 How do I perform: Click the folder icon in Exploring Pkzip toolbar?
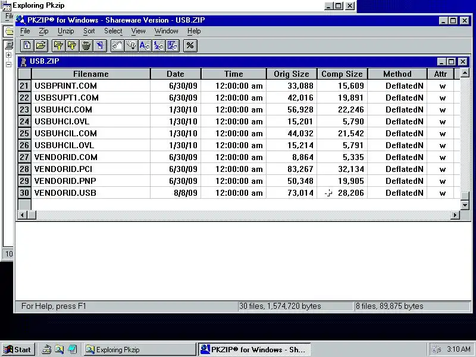coord(9,32)
